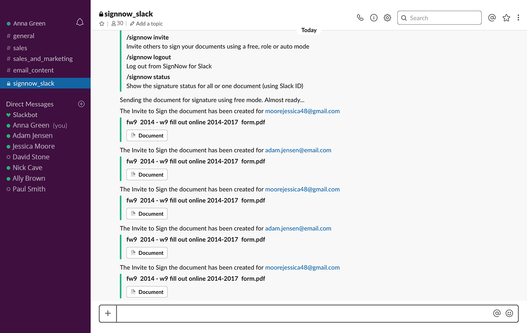
Task: Open starred items in the header
Action: pos(506,18)
